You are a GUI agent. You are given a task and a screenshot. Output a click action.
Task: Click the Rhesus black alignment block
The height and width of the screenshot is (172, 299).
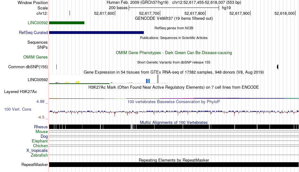coord(174,127)
